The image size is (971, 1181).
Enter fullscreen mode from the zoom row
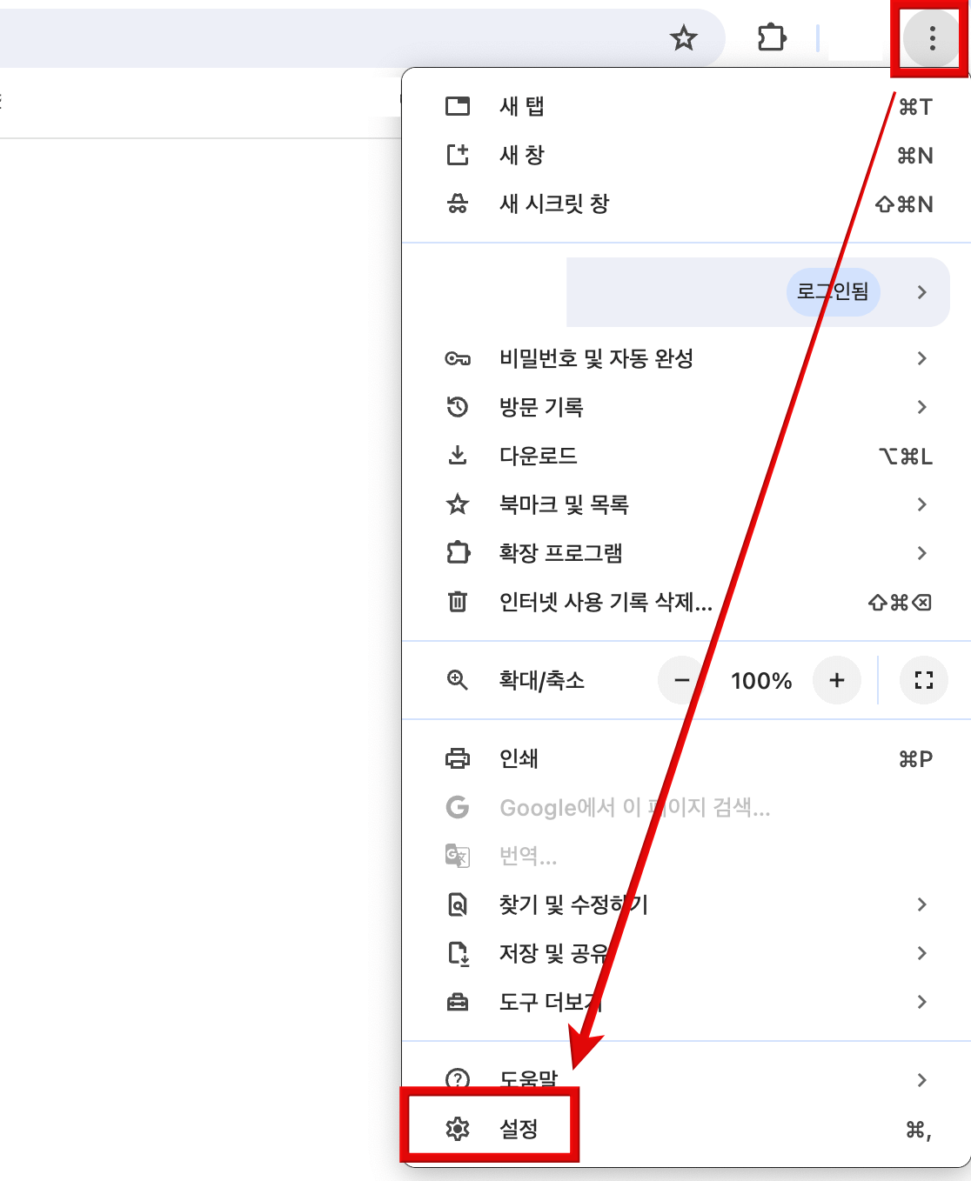923,681
